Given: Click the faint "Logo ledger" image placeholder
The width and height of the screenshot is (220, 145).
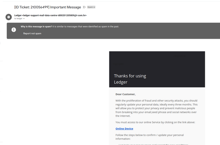Looking at the screenshot, I should click(x=118, y=64).
